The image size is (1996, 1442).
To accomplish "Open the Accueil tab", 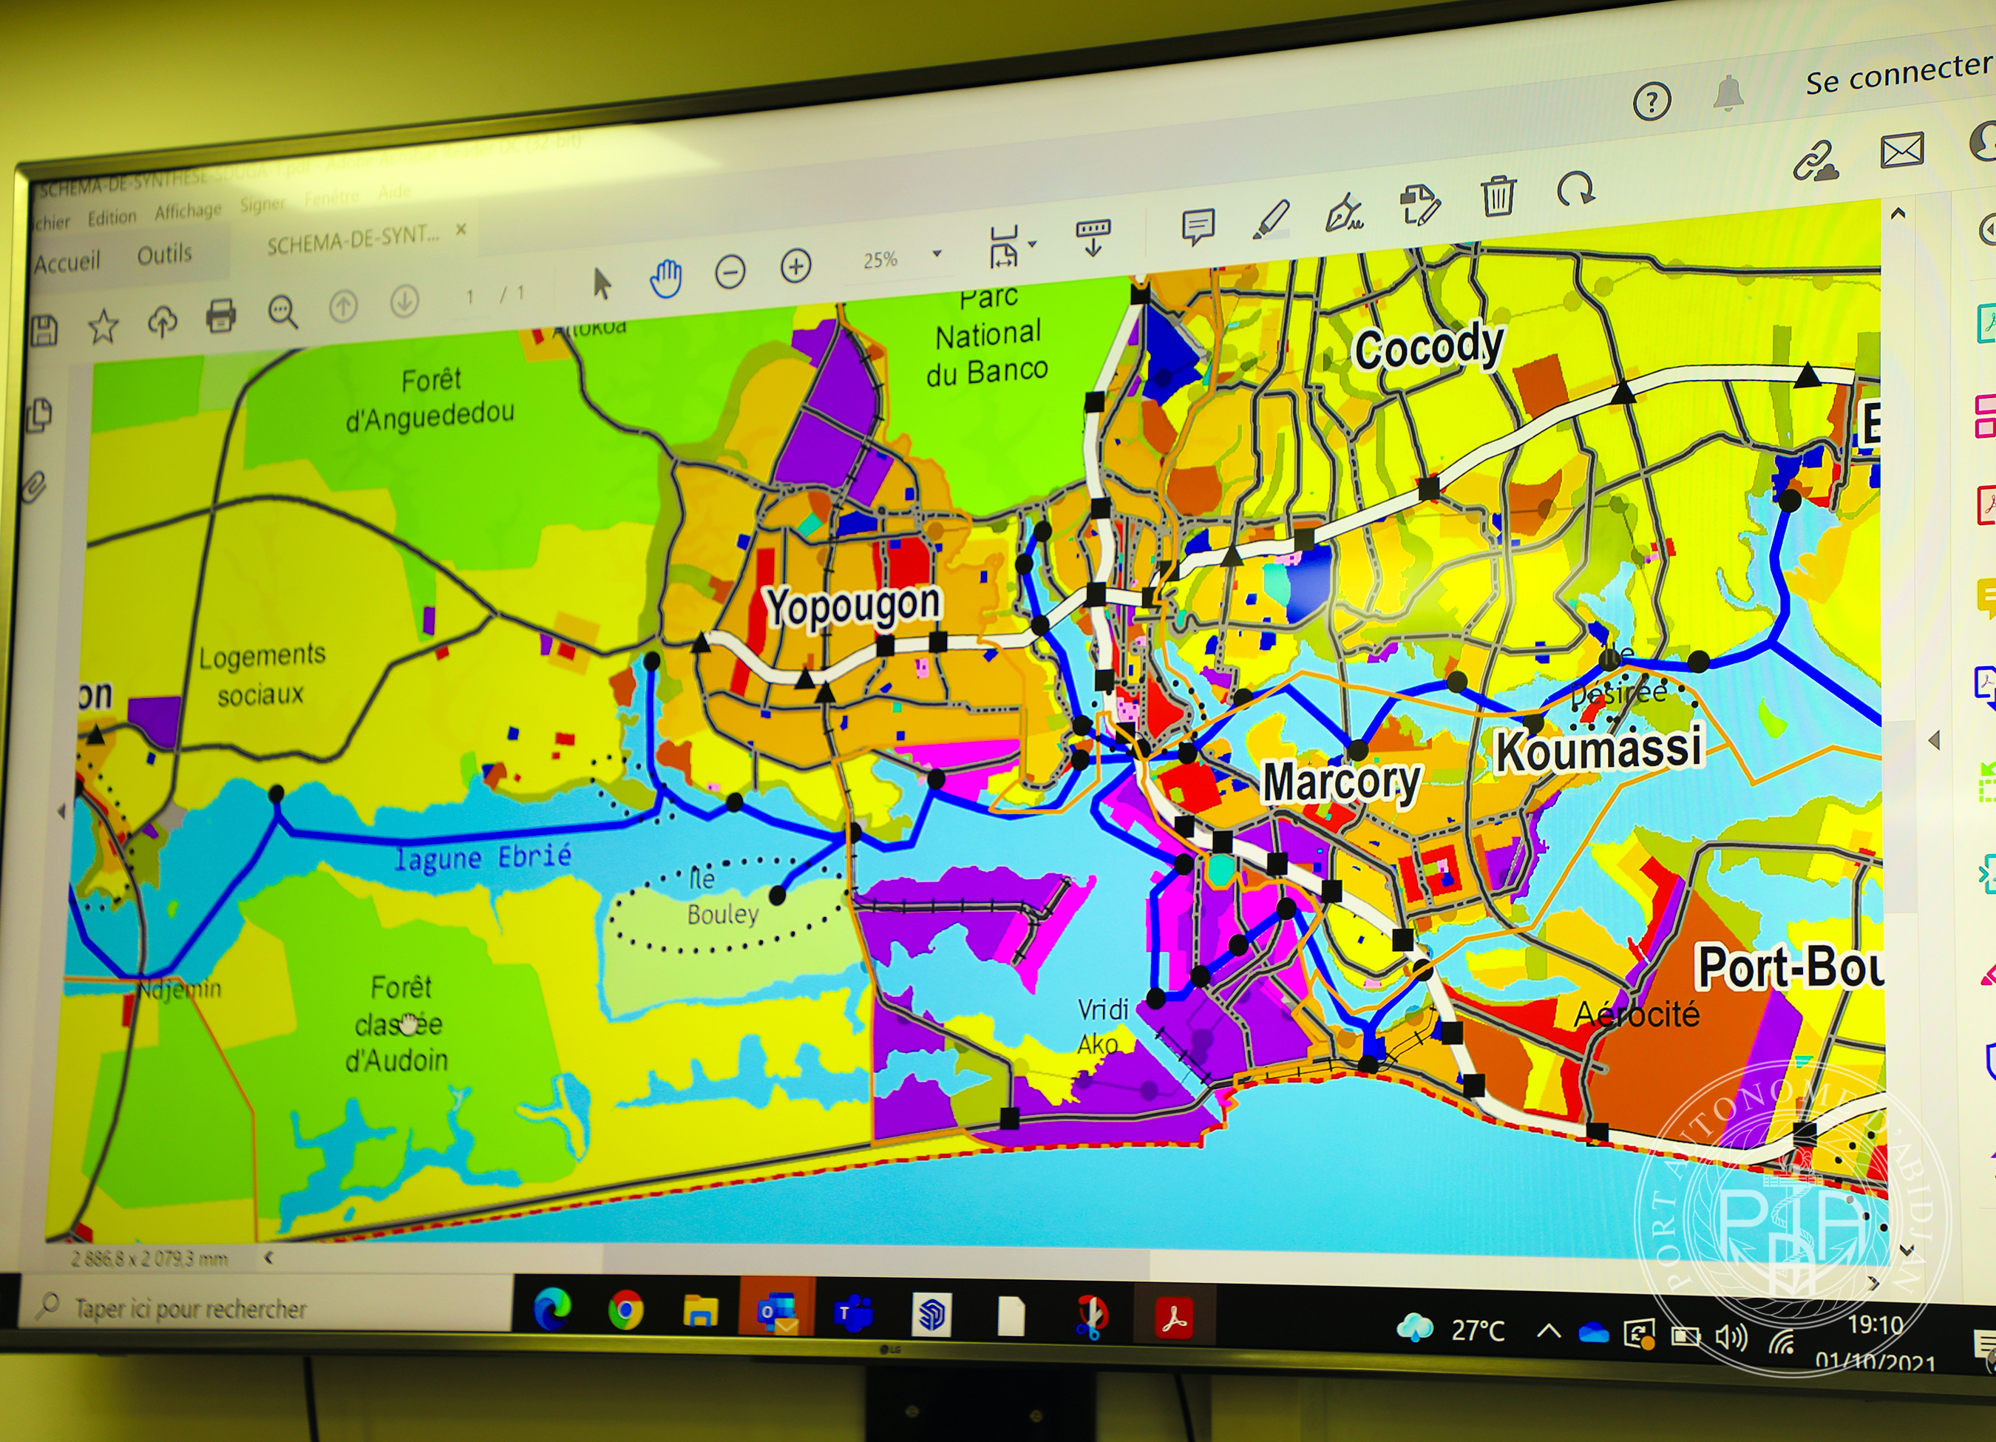I will click(x=67, y=263).
